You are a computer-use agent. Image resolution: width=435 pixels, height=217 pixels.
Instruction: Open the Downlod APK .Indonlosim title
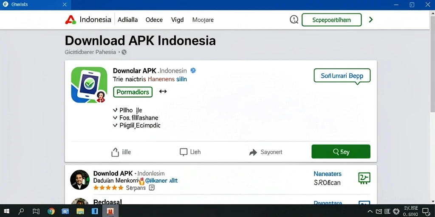129,173
